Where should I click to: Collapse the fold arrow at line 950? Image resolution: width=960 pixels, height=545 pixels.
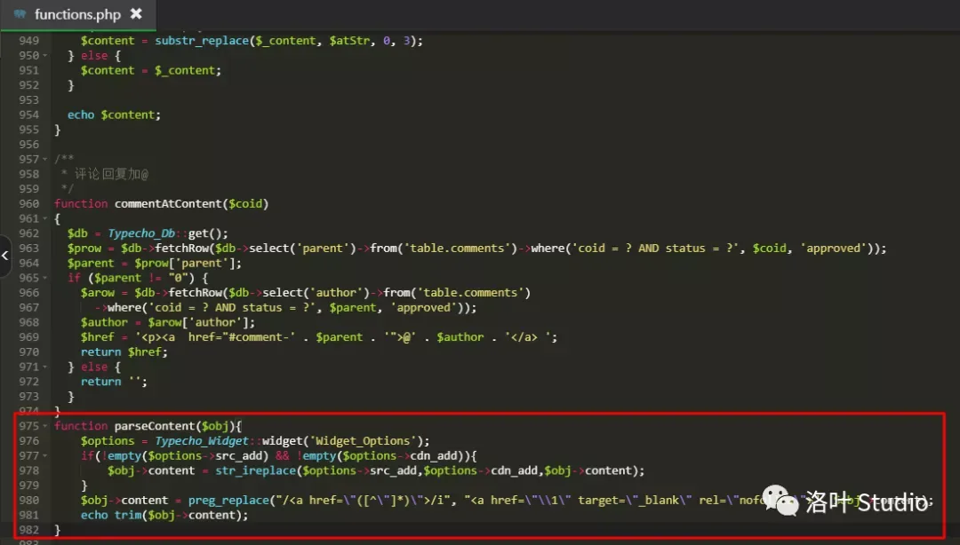tap(45, 56)
